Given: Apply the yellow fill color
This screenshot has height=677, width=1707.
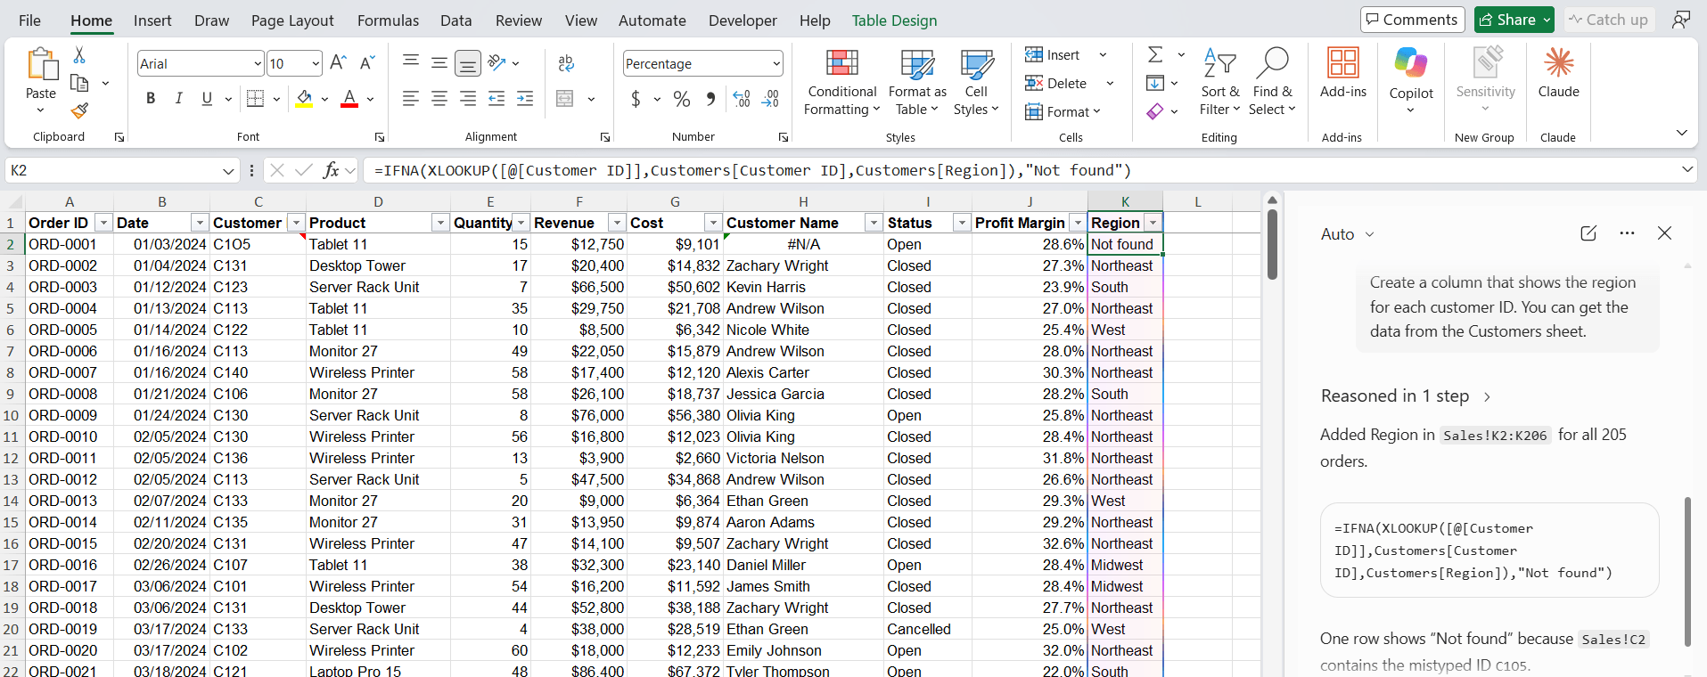Looking at the screenshot, I should 305,98.
